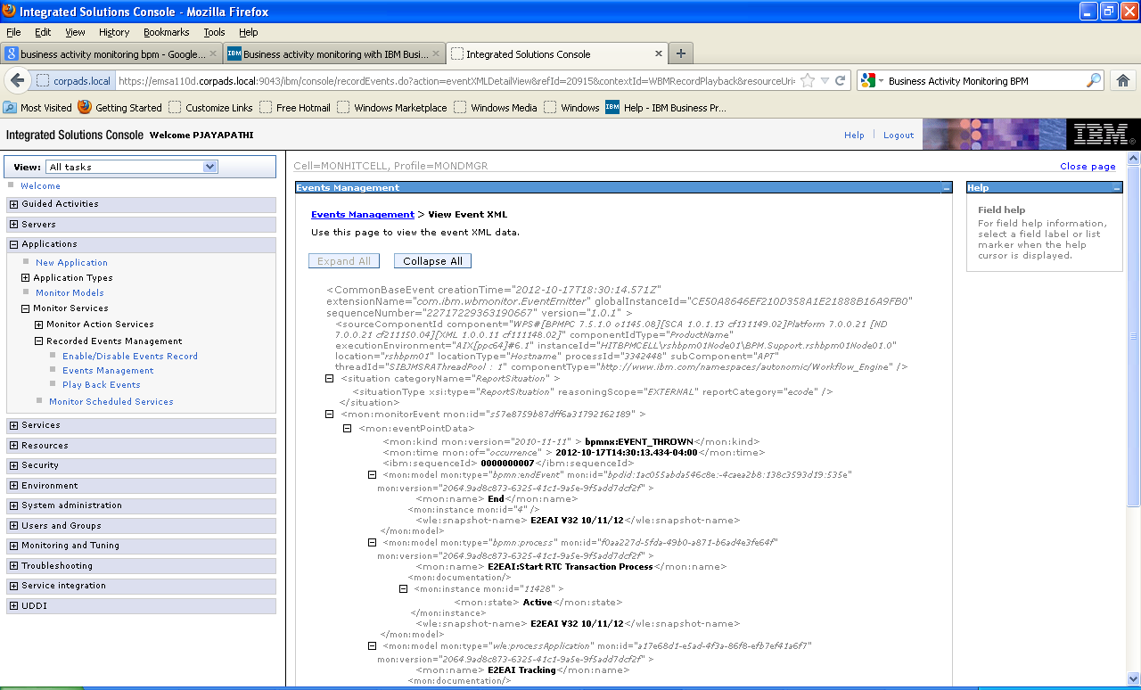
Task: Click the Collapse All button
Action: coord(432,261)
